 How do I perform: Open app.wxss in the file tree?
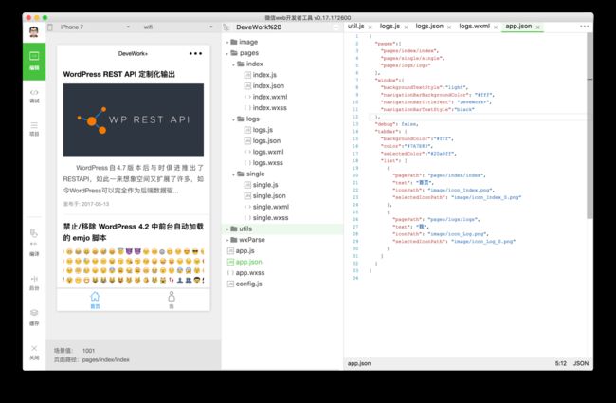246,272
